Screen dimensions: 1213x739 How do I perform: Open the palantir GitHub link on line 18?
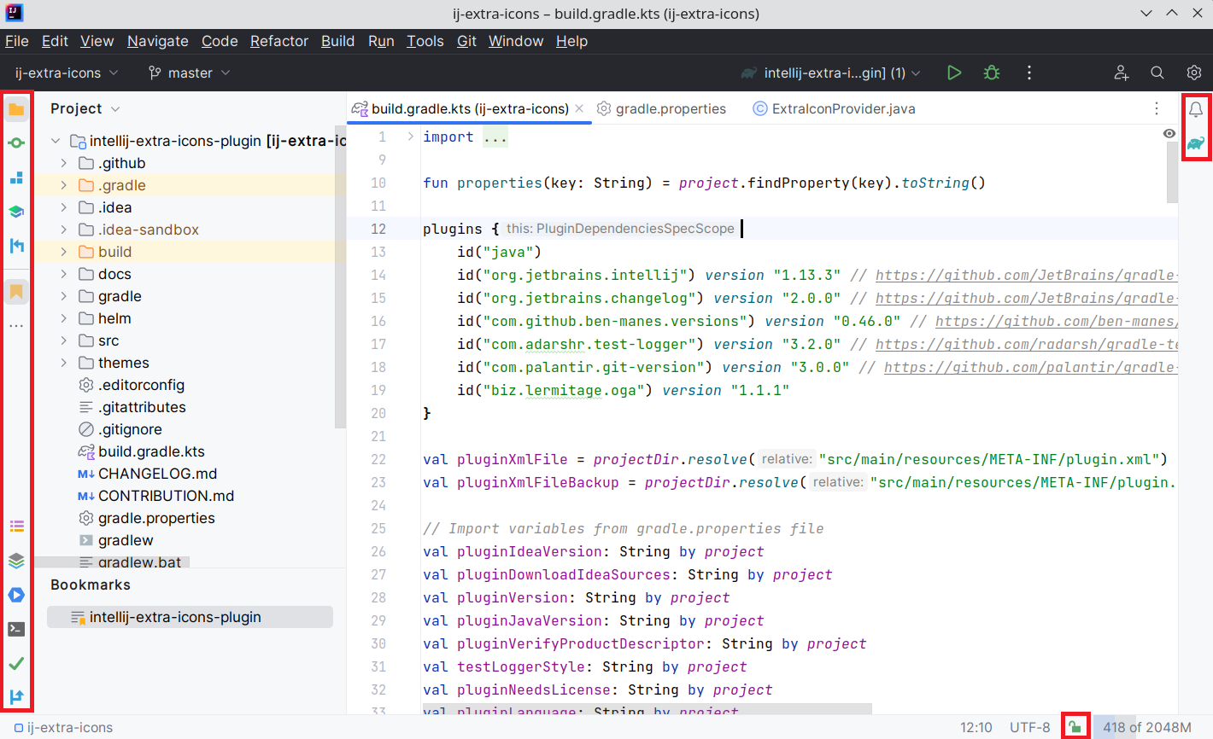pos(1031,367)
